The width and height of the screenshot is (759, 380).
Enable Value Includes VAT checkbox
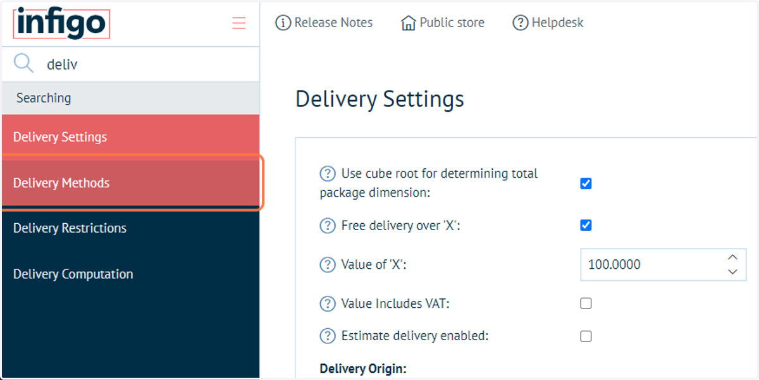click(586, 303)
